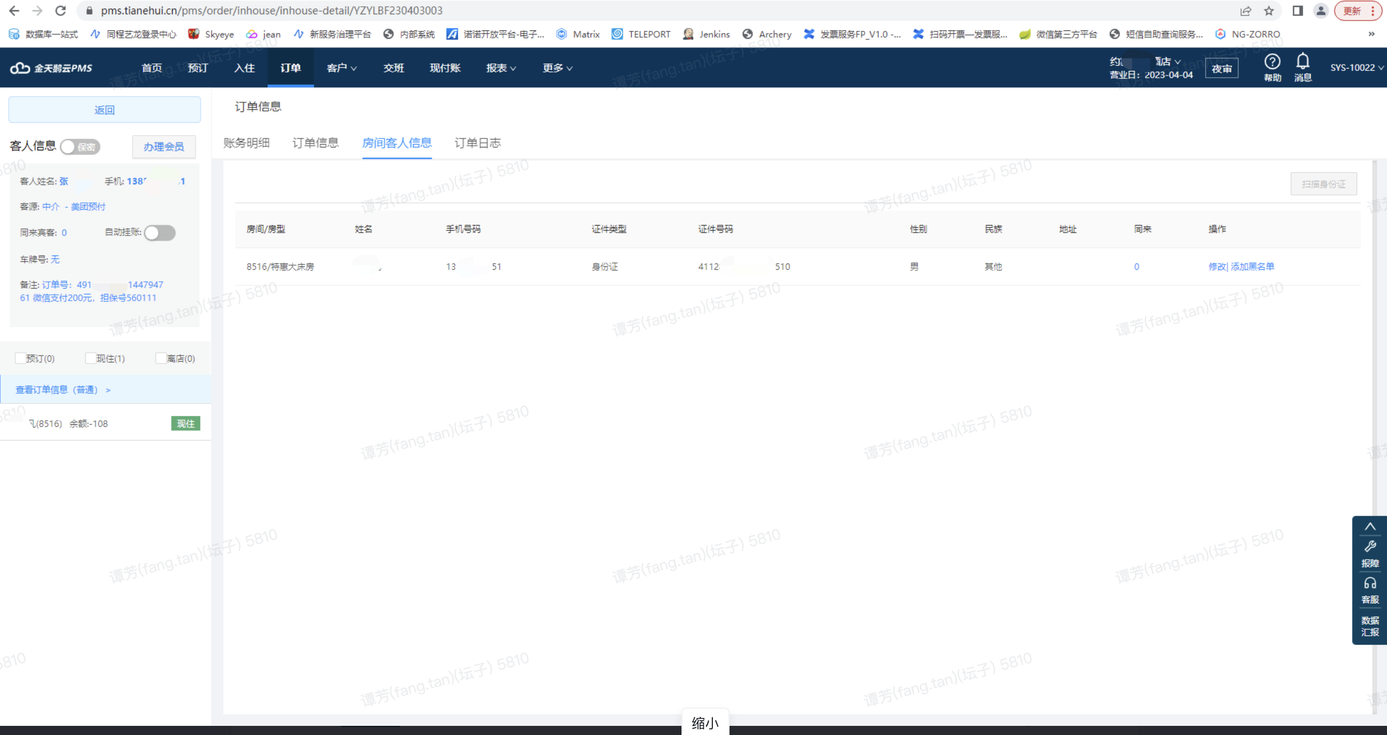Expand the 更多 dropdown menu
Viewport: 1387px width, 735px height.
point(557,68)
